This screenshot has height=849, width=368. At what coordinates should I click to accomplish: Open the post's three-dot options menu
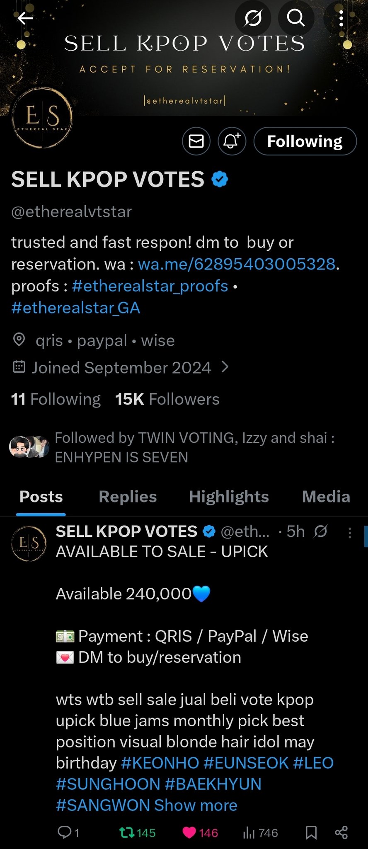(350, 533)
